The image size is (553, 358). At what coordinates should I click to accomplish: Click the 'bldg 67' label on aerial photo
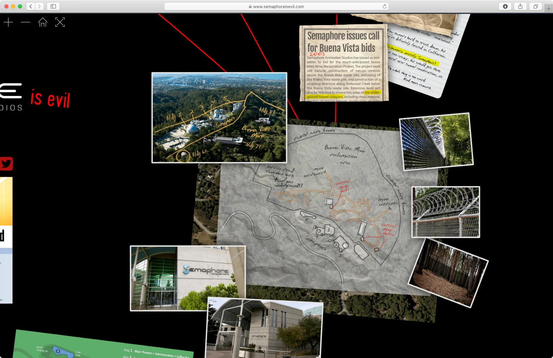(200, 153)
